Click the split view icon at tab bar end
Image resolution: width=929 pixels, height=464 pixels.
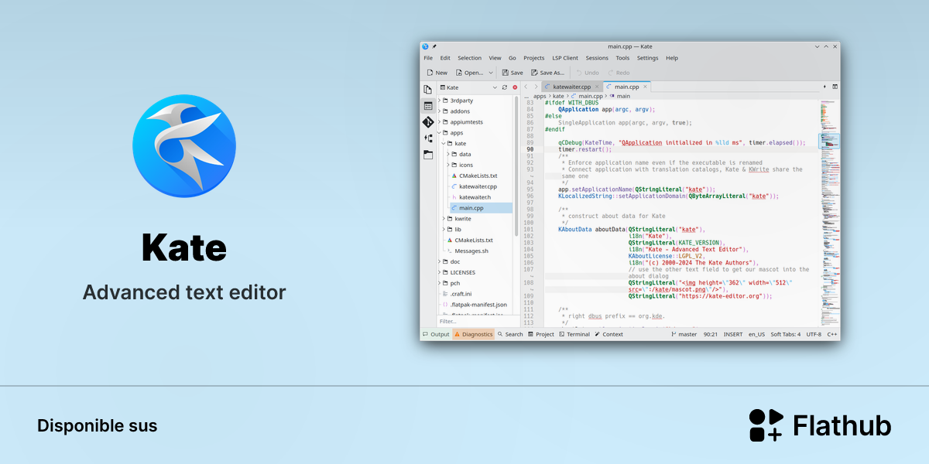pos(835,87)
